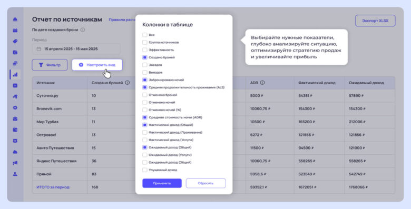Uncheck Средняя стоимость ночи (ADR) checkbox
Viewport: 411px width, 209px height.
click(x=145, y=117)
